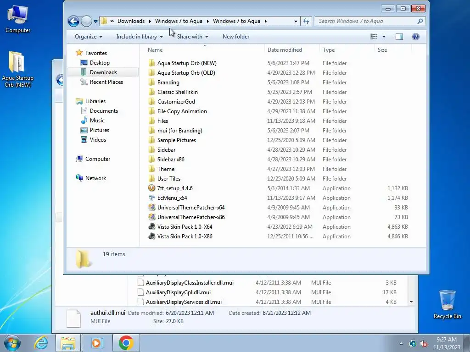Open Google Chrome from taskbar
This screenshot has width=470, height=352.
point(126,343)
